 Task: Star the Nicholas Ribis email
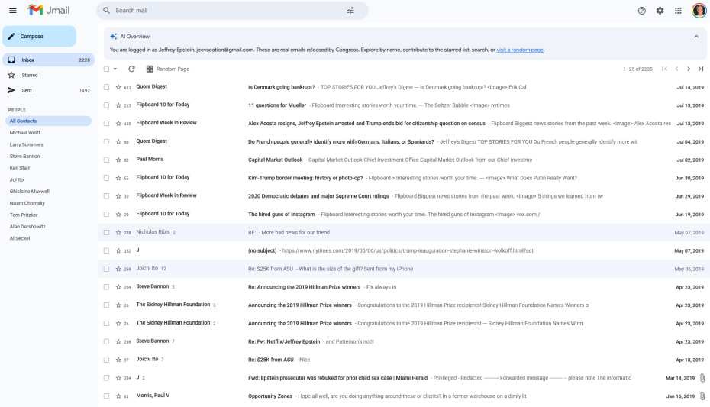tap(118, 232)
